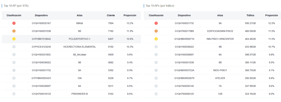Screen dimensions: 281x102
Task: Select the 6BKat alias entry
Action: click(80, 23)
